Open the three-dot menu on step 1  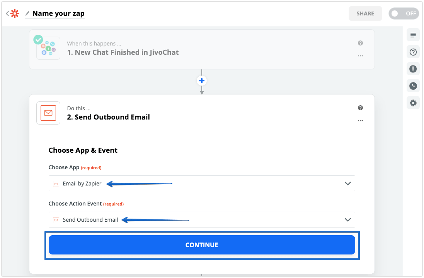[x=360, y=56]
